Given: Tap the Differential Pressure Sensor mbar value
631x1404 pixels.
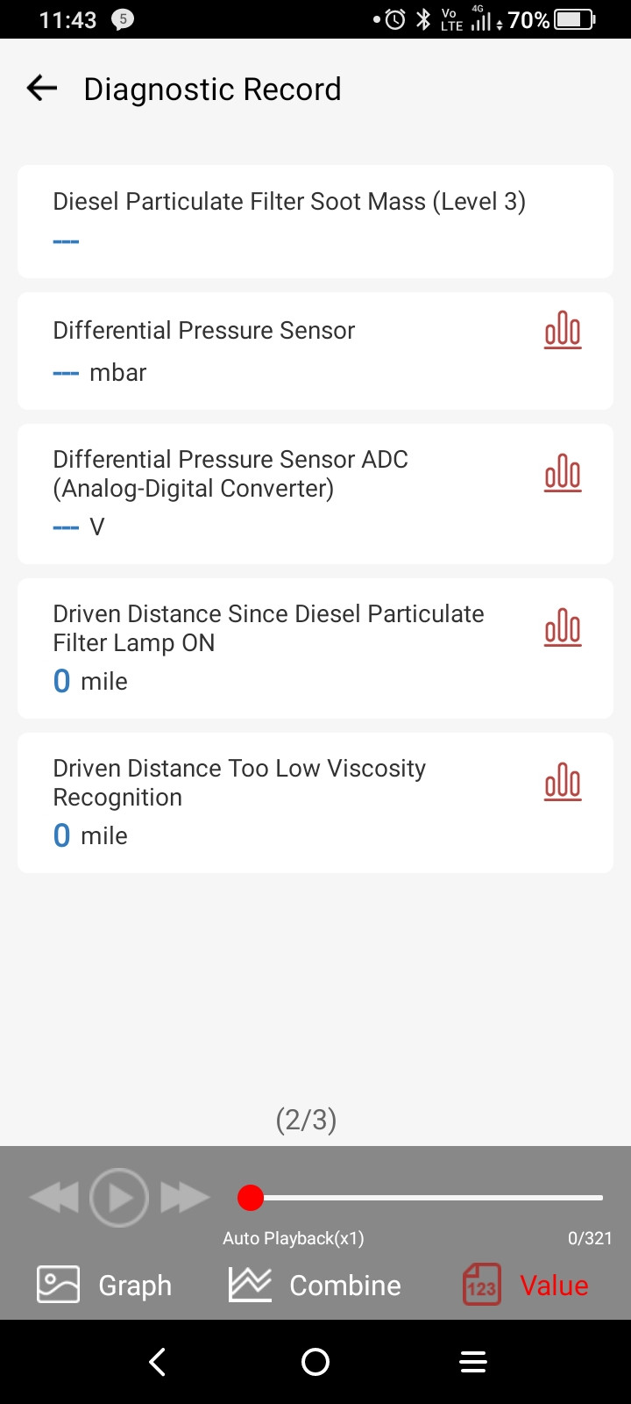Looking at the screenshot, I should tap(100, 373).
